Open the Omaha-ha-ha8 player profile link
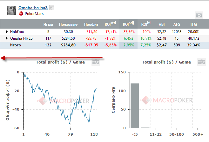 click(34, 8)
